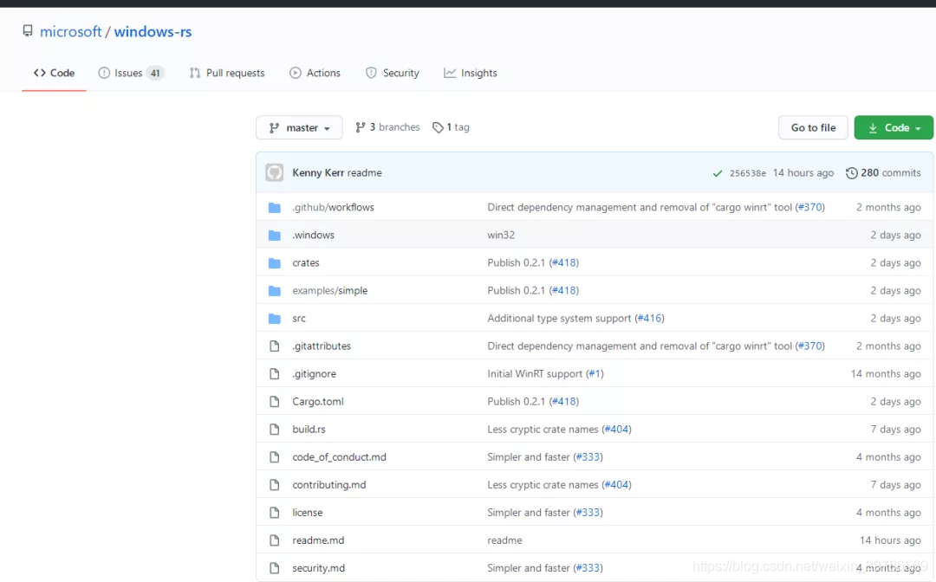Screen dimensions: 936x582
Task: Click the folder icon for .windows
Action: click(275, 236)
